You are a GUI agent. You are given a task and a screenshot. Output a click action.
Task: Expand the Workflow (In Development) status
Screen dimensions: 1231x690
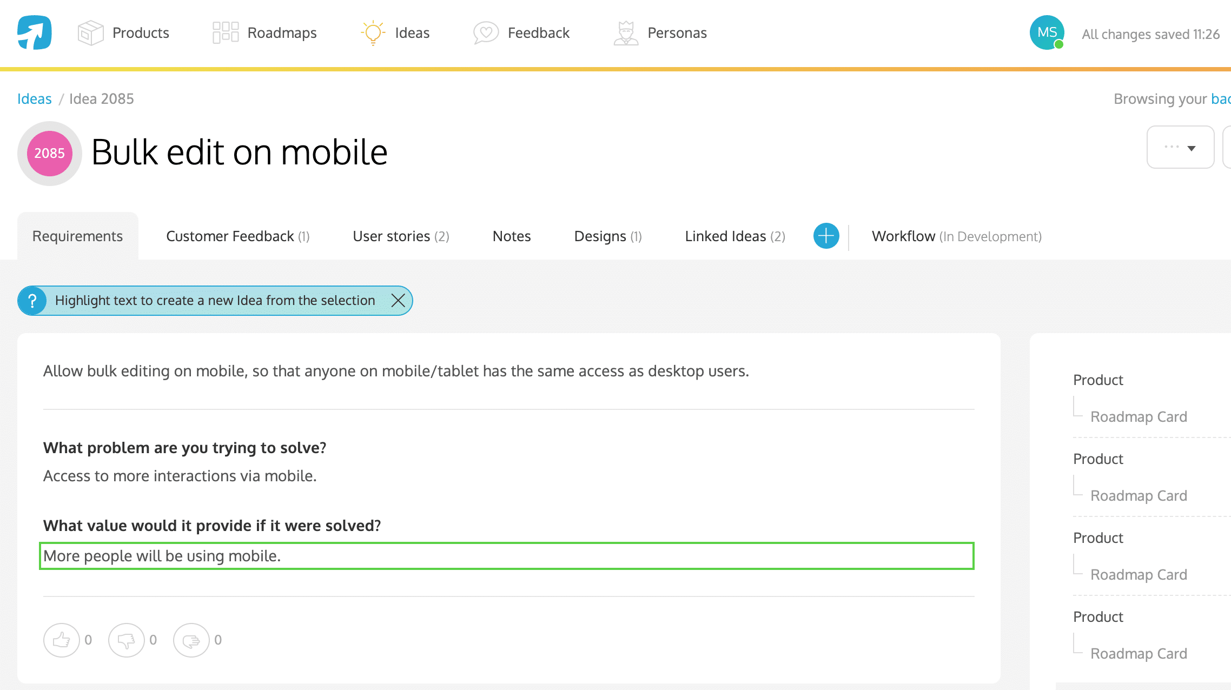tap(956, 236)
